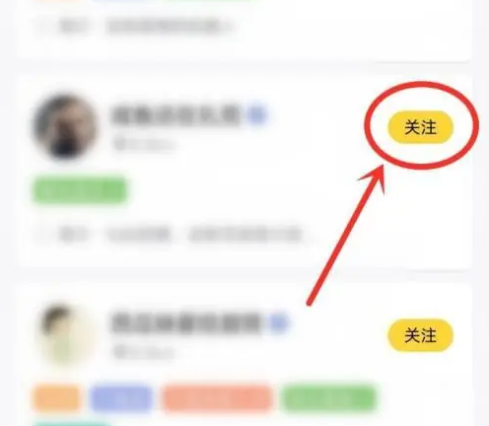
Task: Follow the user with the light avatar
Action: pos(421,335)
